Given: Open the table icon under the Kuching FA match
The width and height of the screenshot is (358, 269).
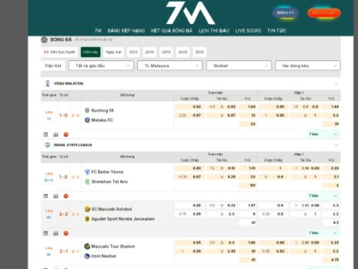Looking at the screenshot, I should tap(46, 134).
